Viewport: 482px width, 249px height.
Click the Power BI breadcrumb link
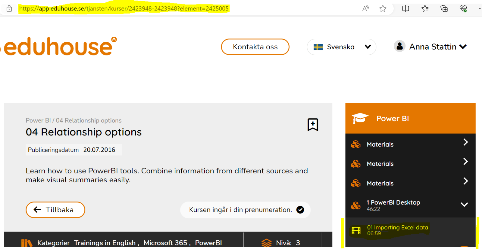(x=38, y=120)
